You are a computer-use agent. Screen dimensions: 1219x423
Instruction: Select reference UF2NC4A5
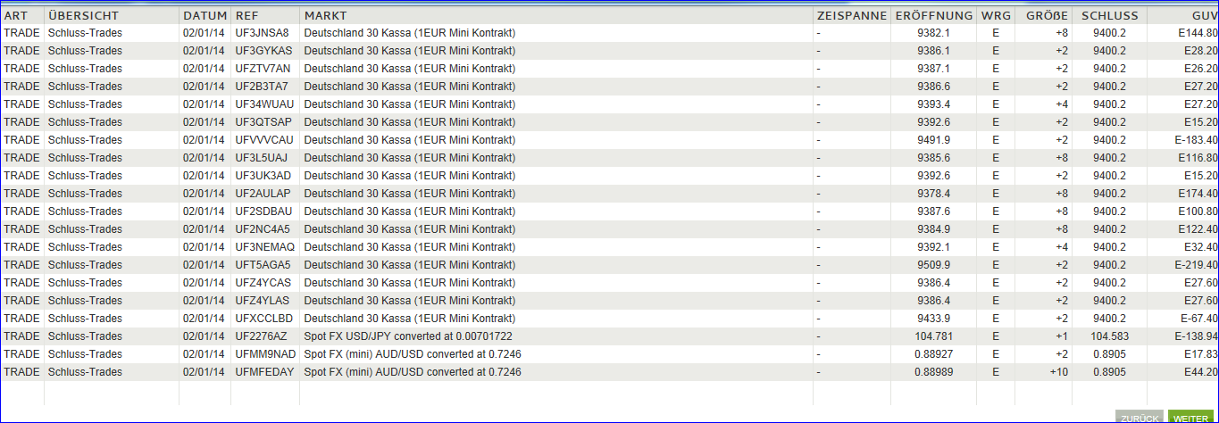pyautogui.click(x=263, y=229)
